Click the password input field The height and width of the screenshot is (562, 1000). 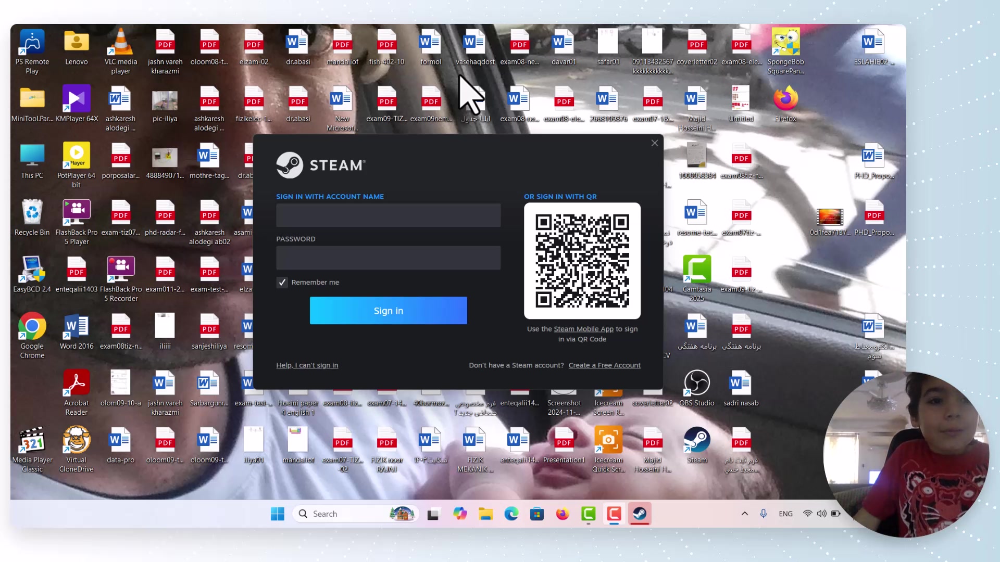pos(388,258)
